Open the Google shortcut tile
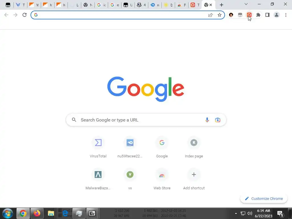292x219 pixels. (162, 148)
